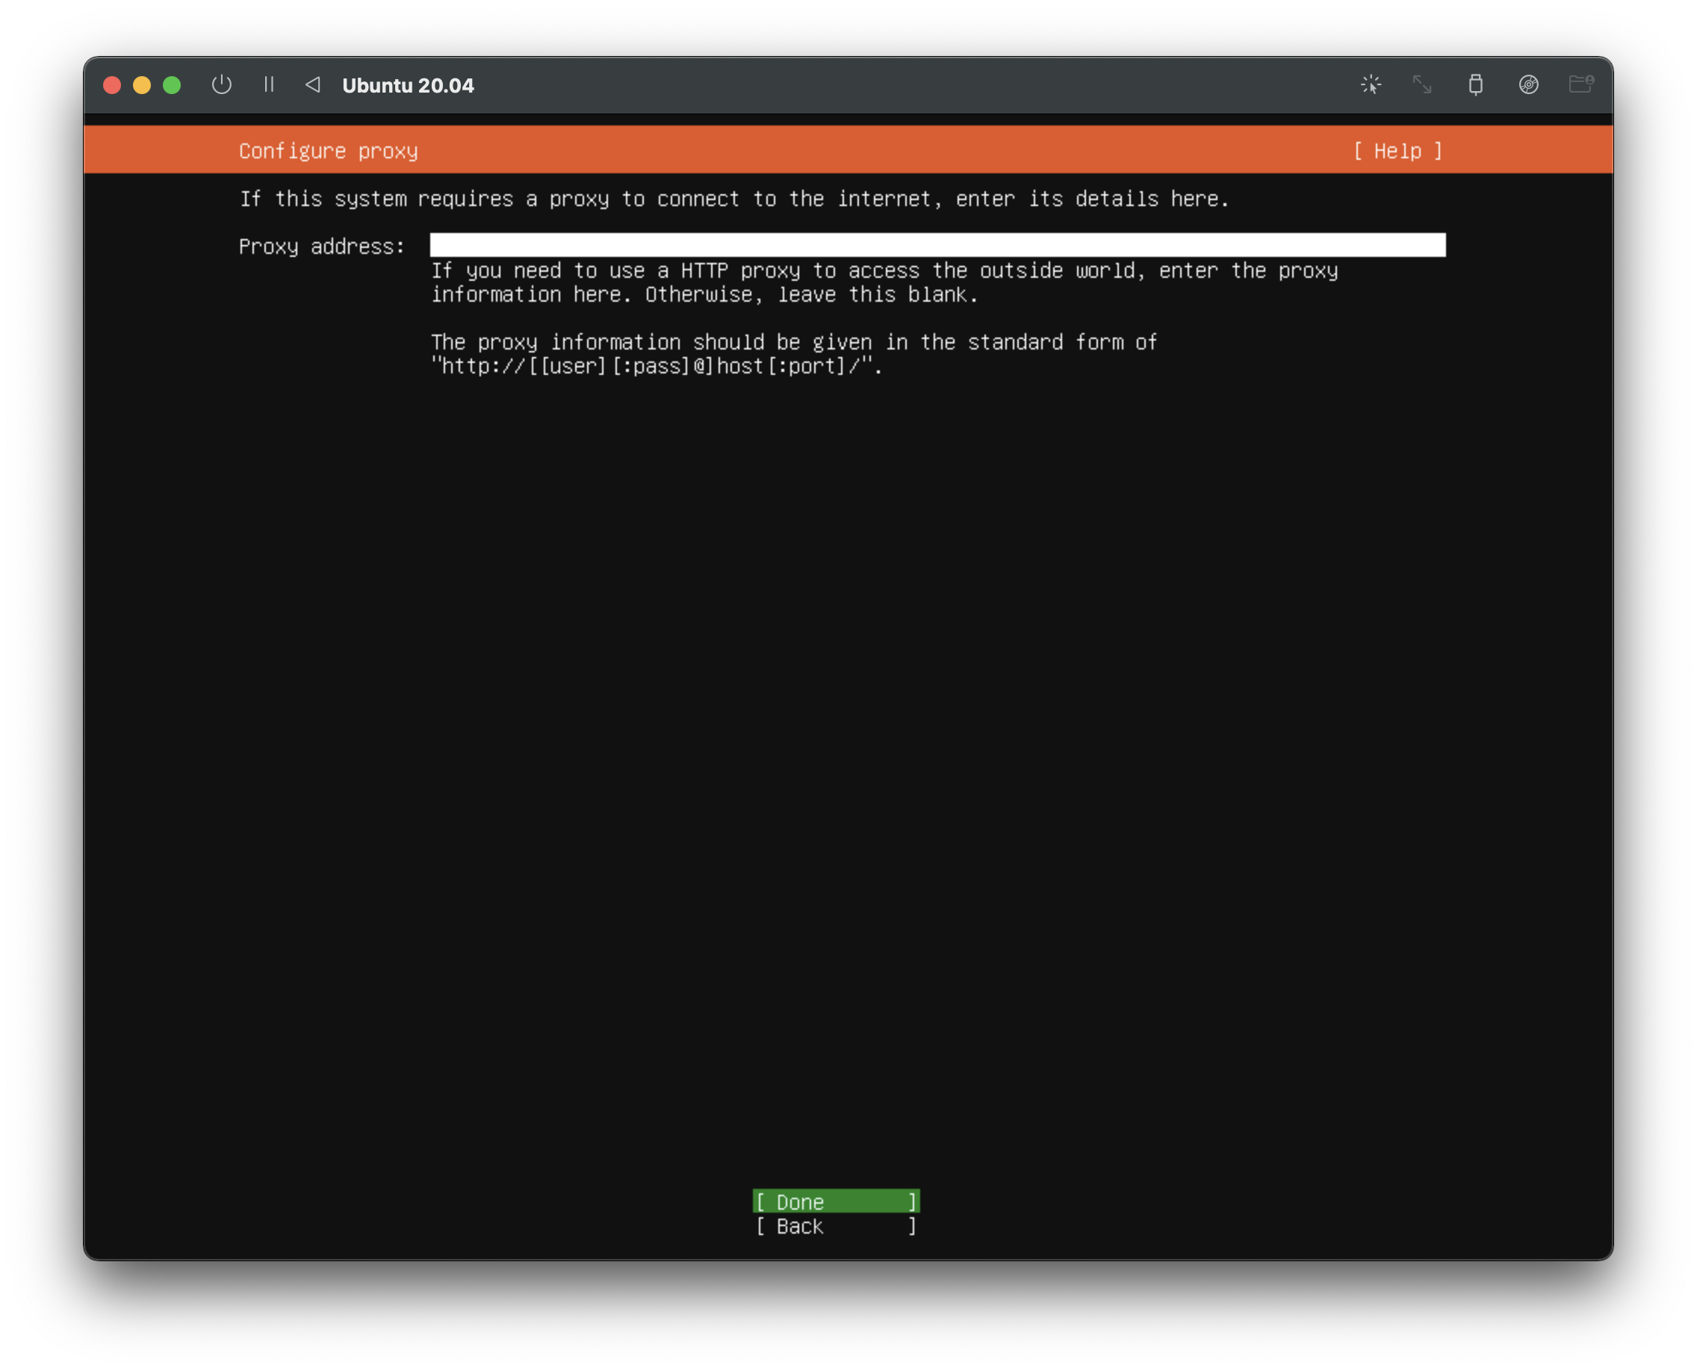This screenshot has width=1697, height=1371.
Task: Click the green full-screen window button
Action: 172,85
